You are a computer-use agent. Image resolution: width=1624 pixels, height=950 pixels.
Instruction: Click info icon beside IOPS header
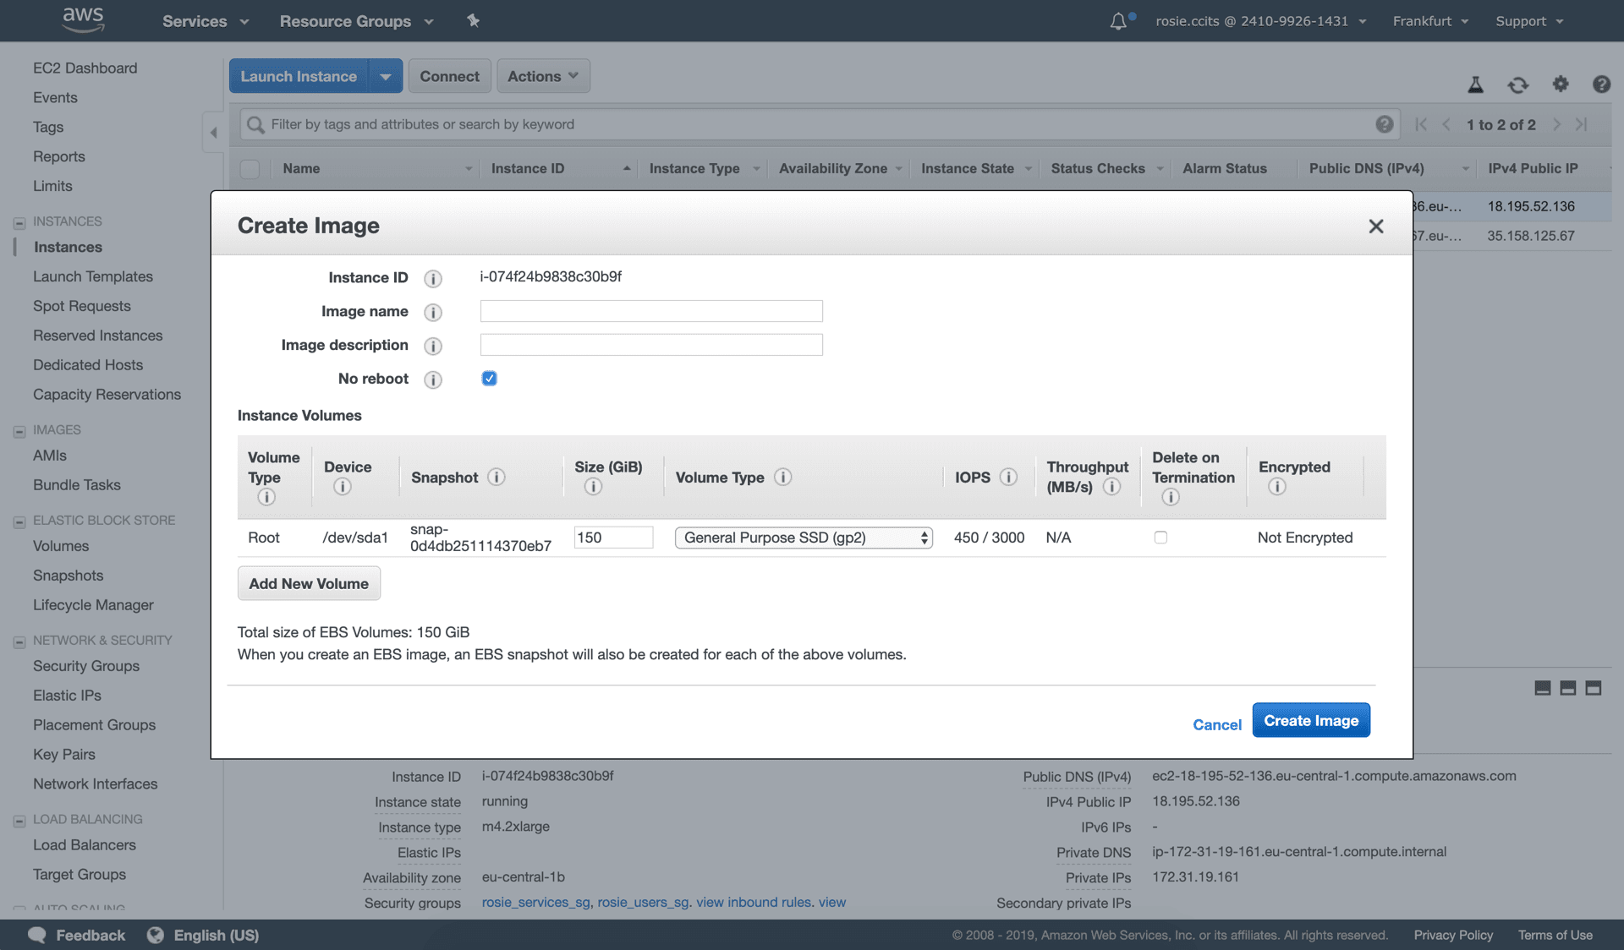(1008, 477)
